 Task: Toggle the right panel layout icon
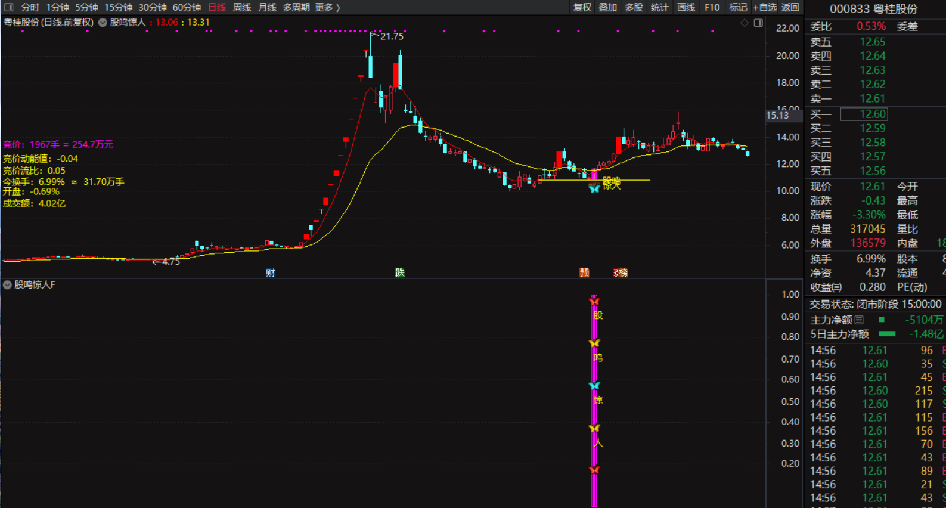(x=758, y=23)
